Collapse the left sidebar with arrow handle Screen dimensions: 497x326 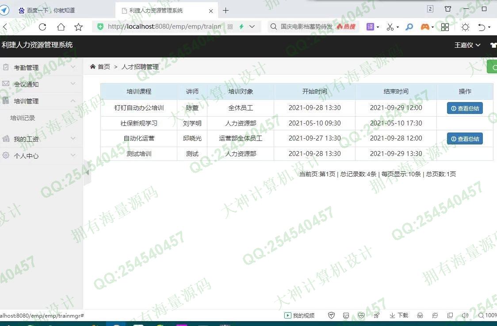(x=87, y=173)
